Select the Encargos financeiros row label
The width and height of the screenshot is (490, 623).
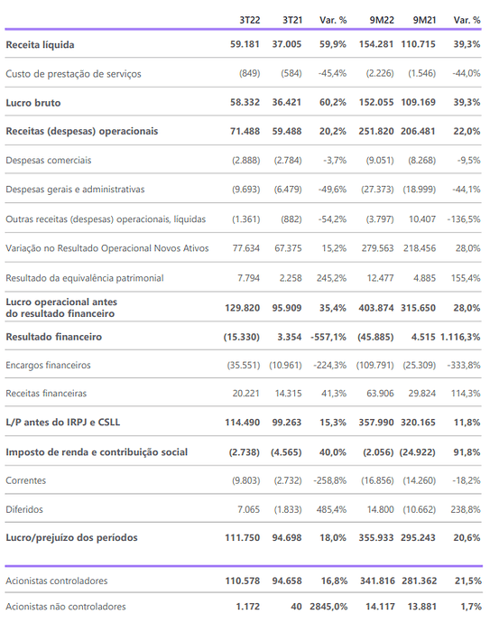(x=48, y=365)
